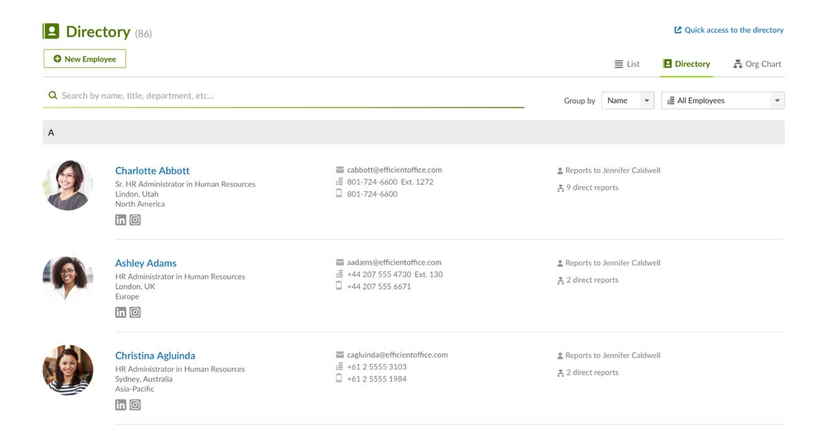Viewport: 827px width, 426px height.
Task: Click Christina Agluinda's Instagram icon
Action: click(135, 405)
